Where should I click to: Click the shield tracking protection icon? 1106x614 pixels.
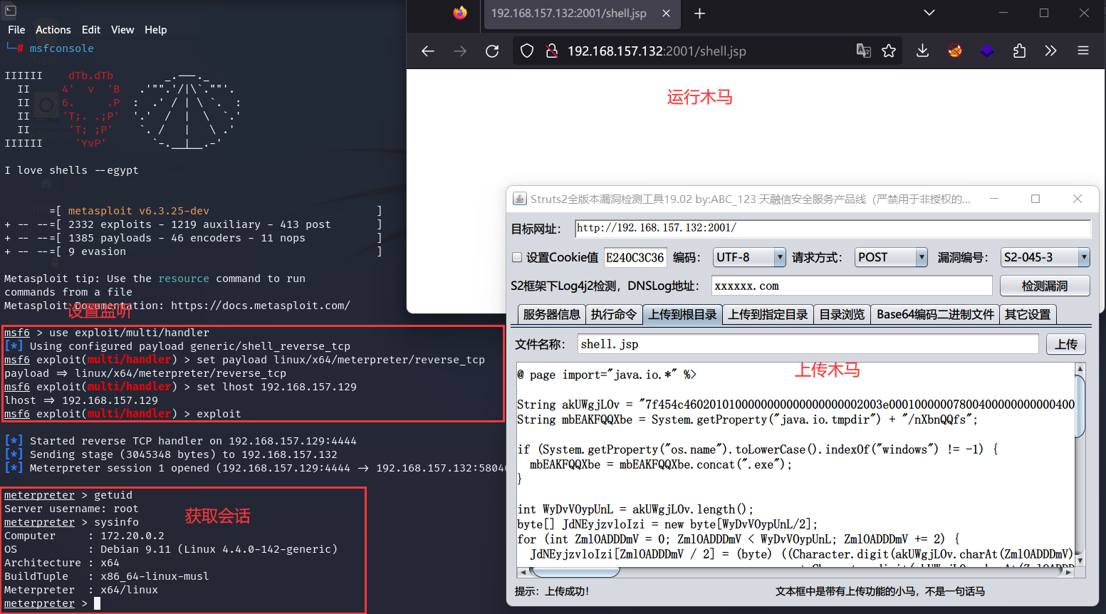[527, 51]
